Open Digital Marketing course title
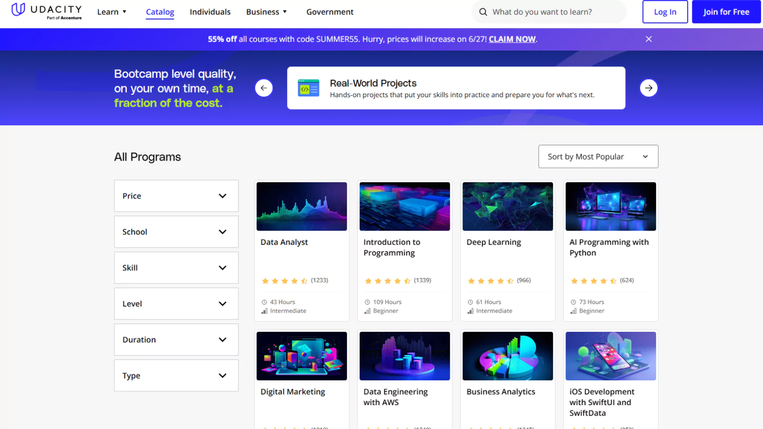 (293, 392)
